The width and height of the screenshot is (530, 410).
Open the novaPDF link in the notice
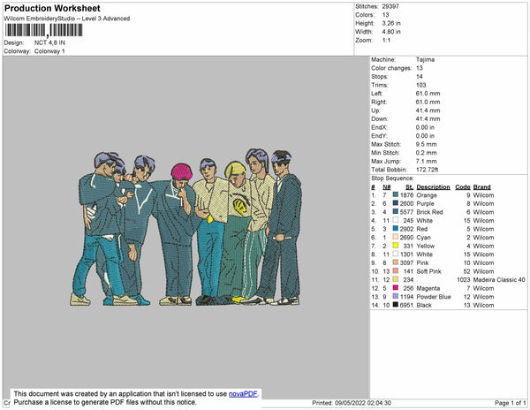243,394
